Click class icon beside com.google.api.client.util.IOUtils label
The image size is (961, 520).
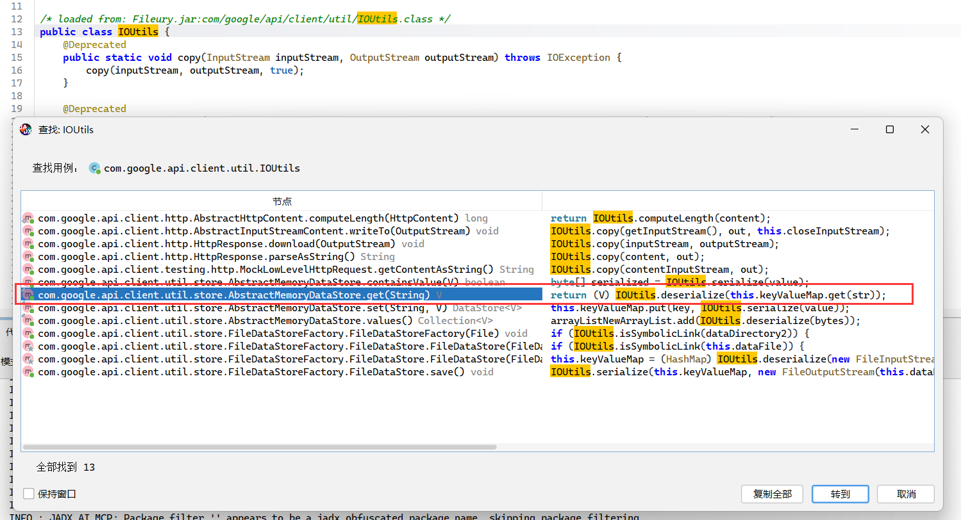(95, 168)
